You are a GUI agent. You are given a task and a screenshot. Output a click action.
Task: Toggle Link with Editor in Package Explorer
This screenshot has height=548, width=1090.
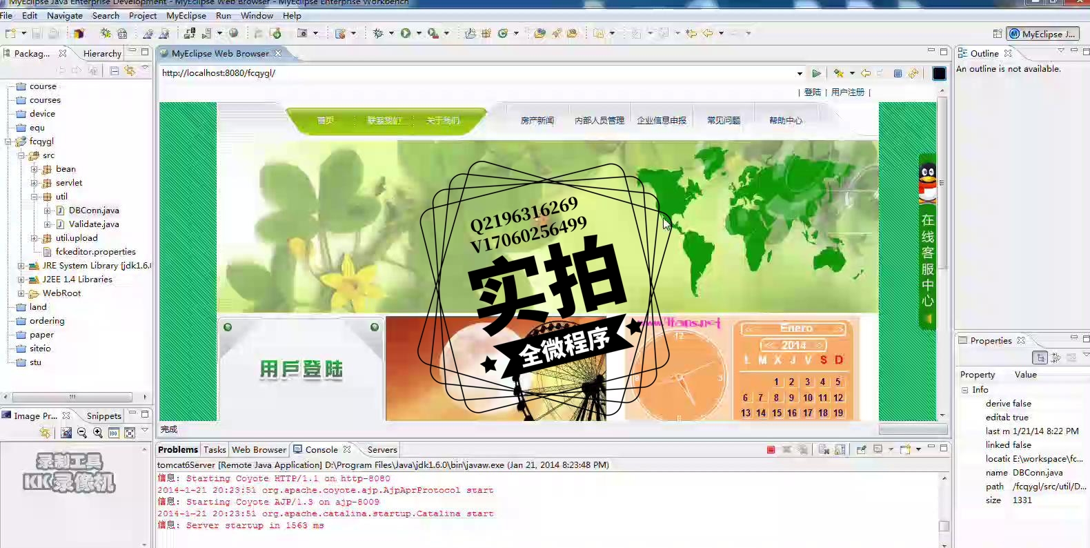(130, 70)
